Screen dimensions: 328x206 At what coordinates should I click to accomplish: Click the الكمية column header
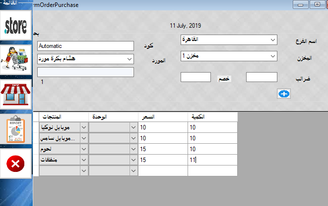click(x=212, y=117)
